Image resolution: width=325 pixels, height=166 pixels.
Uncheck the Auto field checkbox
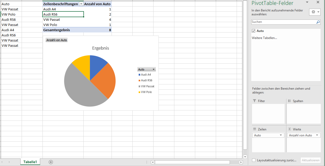253,31
